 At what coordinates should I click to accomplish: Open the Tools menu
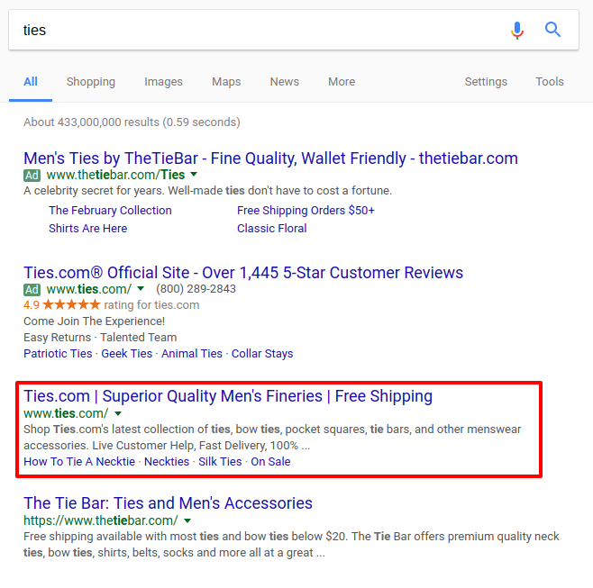tap(550, 82)
